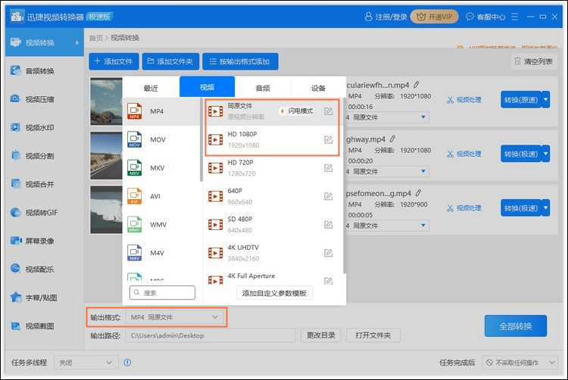Edit the 640P preset parameters

pos(328,196)
